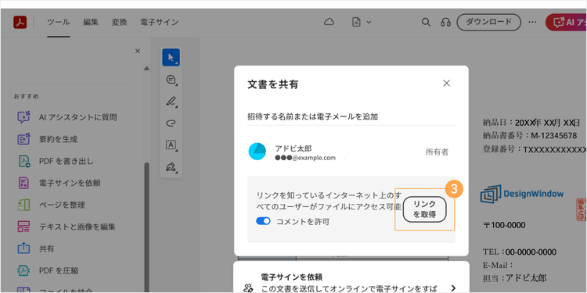Viewport: 587px width, 293px height.
Task: Click the TEL:00-0000-0000 text
Action: [x=519, y=252]
